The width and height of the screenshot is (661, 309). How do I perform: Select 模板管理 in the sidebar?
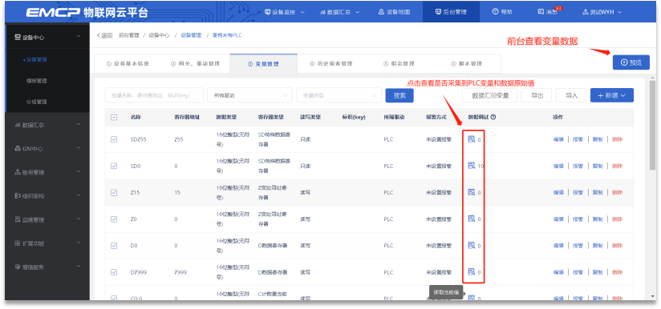(x=36, y=81)
